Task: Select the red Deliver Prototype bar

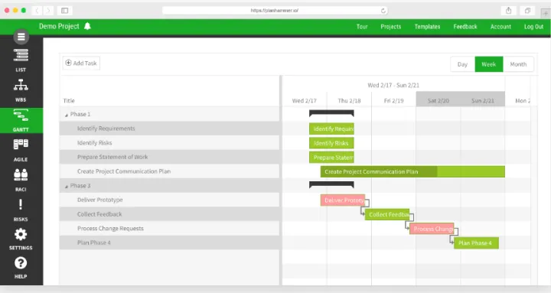Action: (x=343, y=200)
